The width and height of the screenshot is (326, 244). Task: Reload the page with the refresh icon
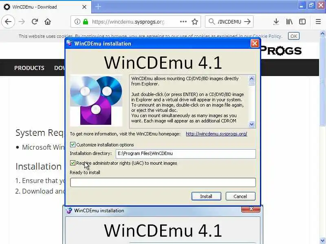click(35, 22)
